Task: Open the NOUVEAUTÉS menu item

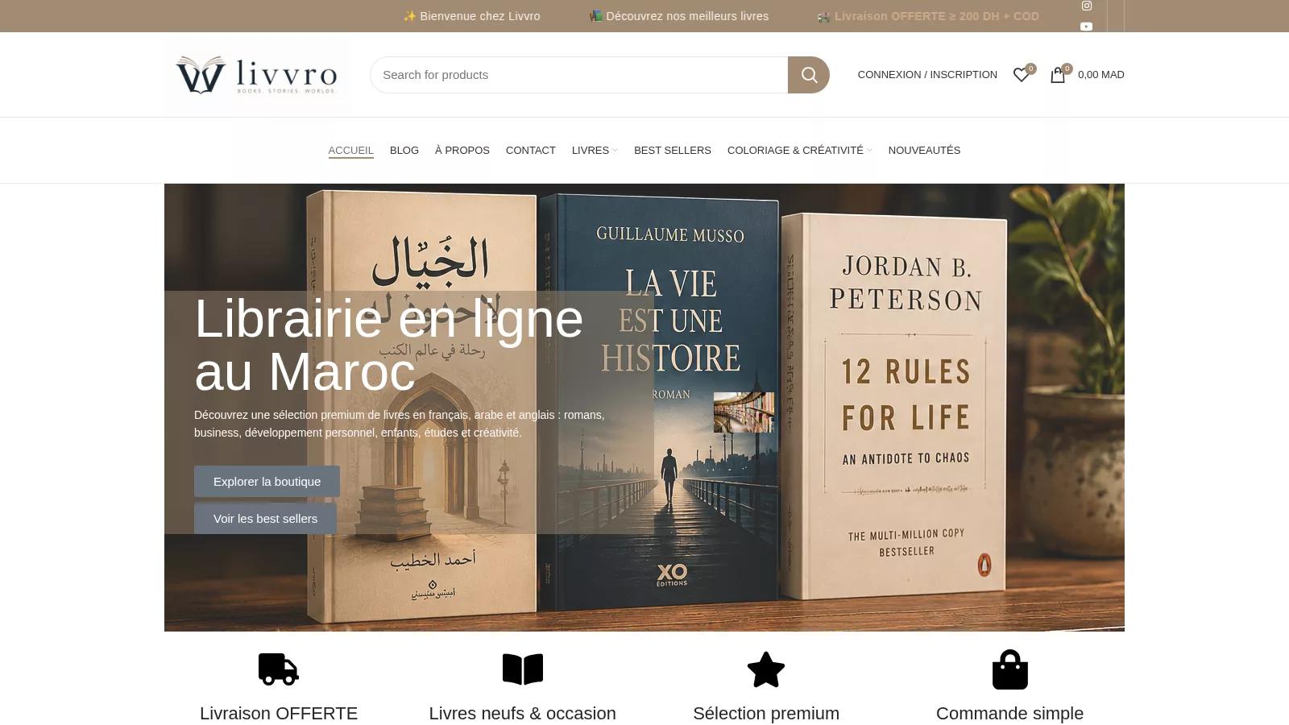Action: (924, 151)
